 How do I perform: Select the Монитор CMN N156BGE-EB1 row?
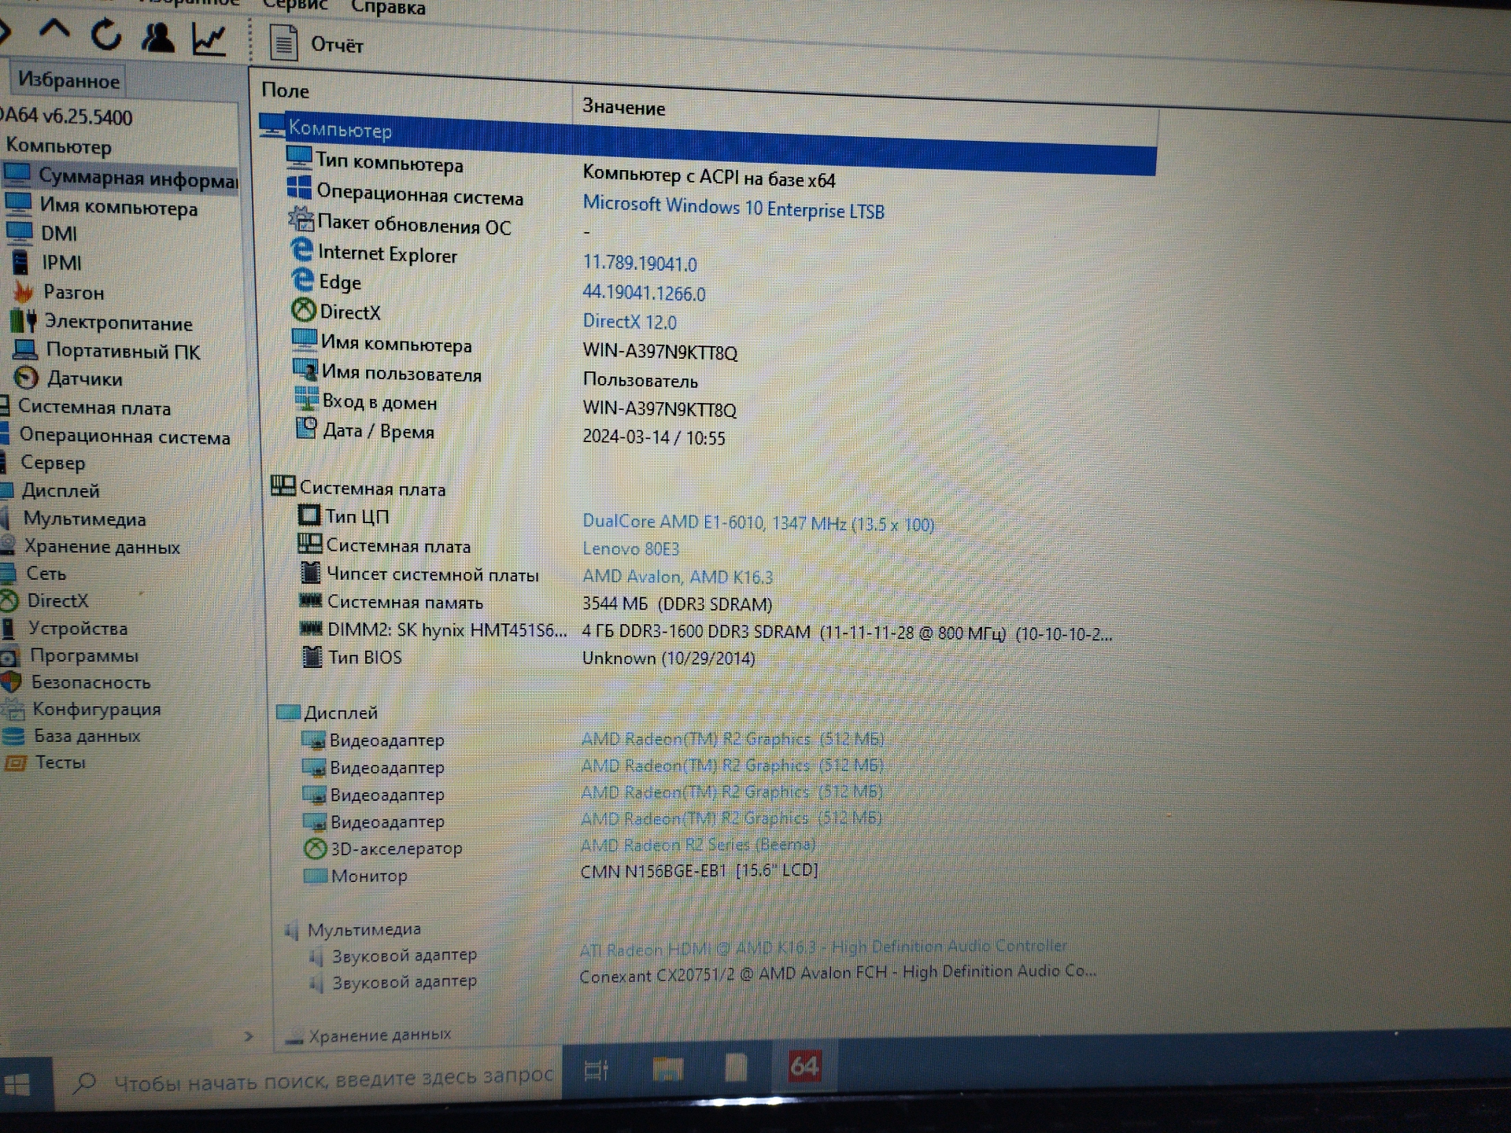click(560, 873)
